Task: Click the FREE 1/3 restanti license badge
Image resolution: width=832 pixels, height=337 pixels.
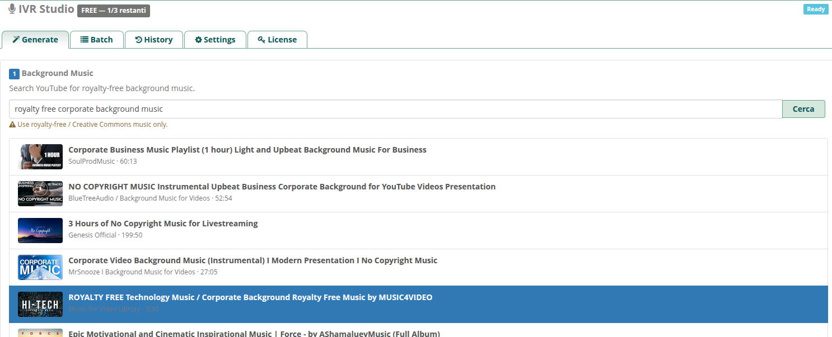Action: tap(114, 11)
